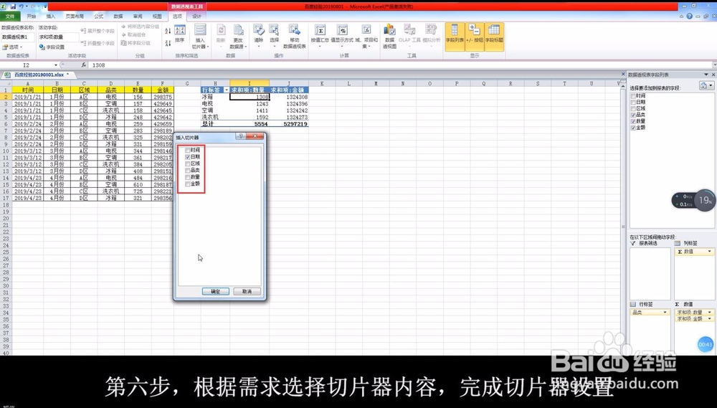Image resolution: width=717 pixels, height=408 pixels.
Task: Switch to the Page Layout (页面布局) tab
Action: 75,16
